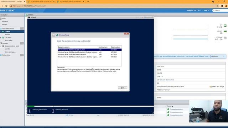The image size is (228, 128).
Task: Switch to the localhost VMware tab
Action: (12, 1)
